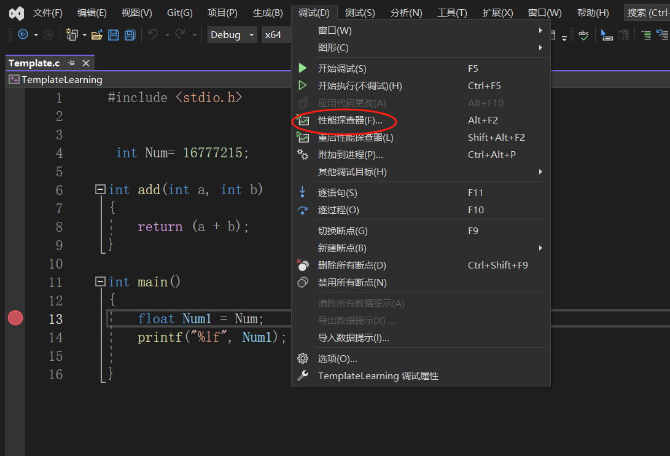Screen dimensions: 670x456
Task: Click the step over curved arrow icon
Action: point(303,210)
